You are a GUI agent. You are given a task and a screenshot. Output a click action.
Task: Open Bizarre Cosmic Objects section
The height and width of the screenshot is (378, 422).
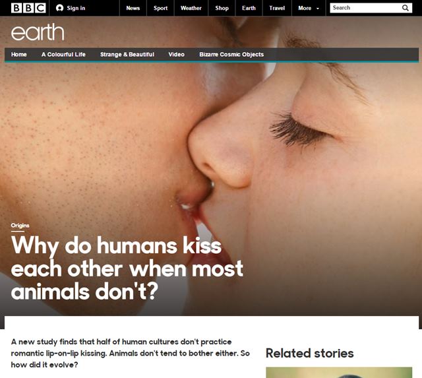[231, 54]
